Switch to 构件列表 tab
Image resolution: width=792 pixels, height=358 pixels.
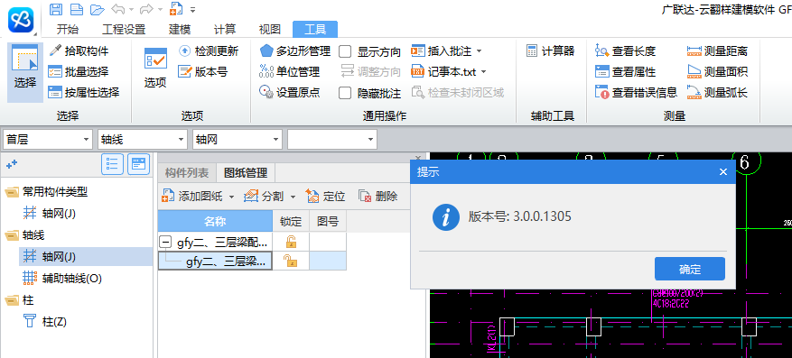click(x=186, y=173)
